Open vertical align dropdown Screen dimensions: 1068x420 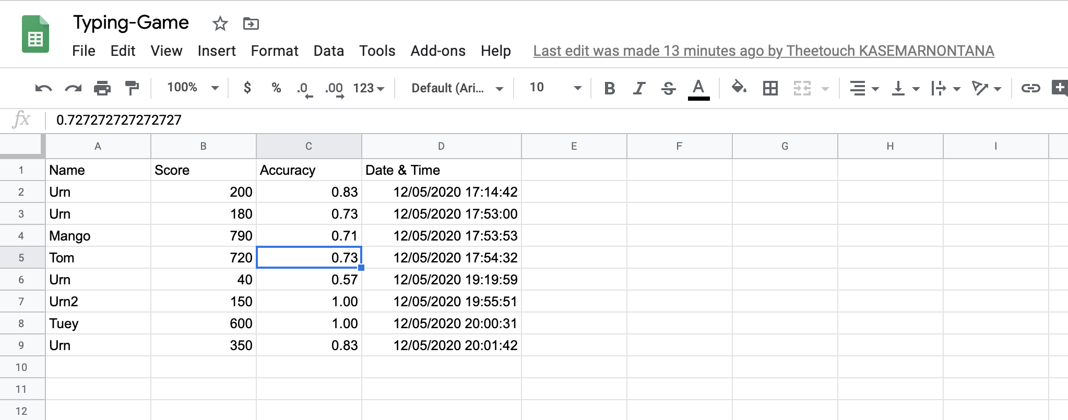click(905, 88)
